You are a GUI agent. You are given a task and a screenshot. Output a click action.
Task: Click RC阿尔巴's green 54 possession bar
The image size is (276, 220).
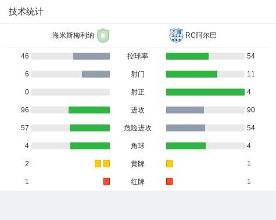coord(187,56)
